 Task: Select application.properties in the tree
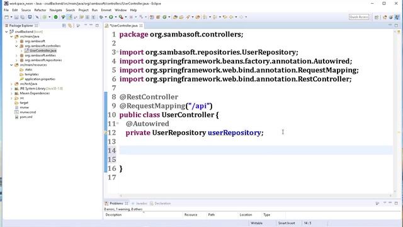(x=40, y=79)
